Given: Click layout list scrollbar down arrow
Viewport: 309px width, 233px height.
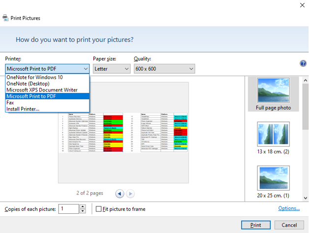Looking at the screenshot, I should (306, 198).
